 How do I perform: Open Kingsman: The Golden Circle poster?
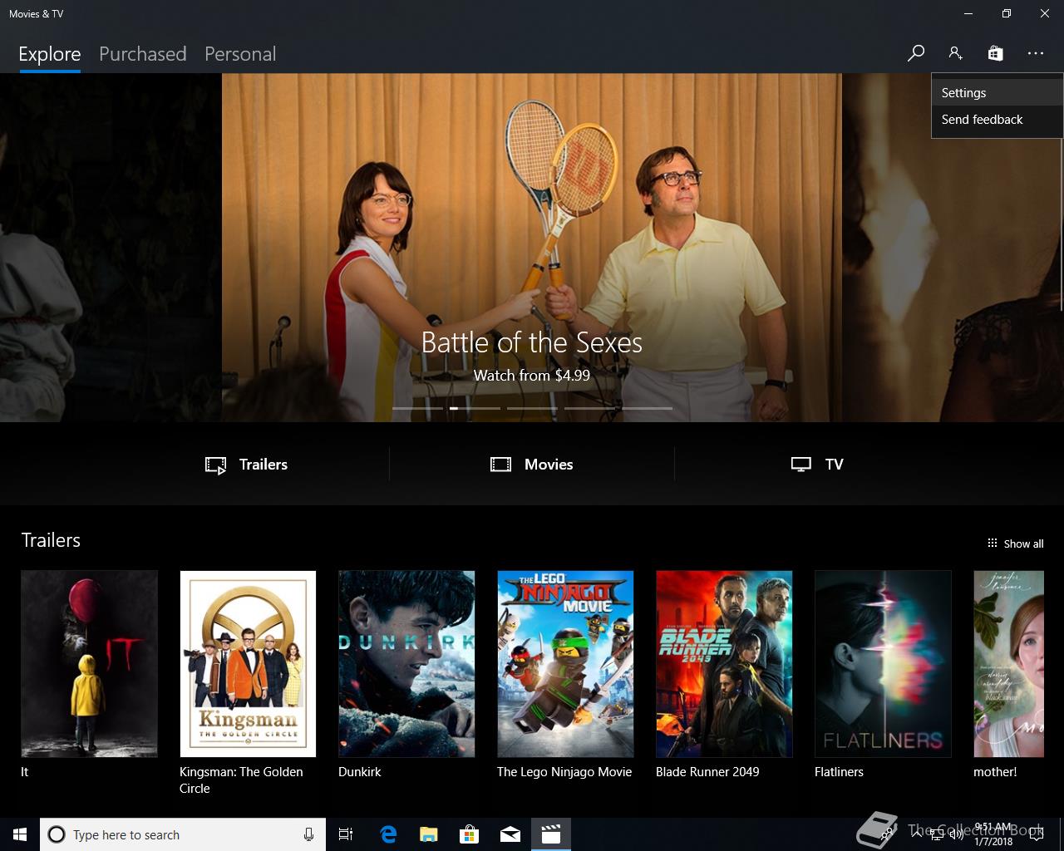(248, 663)
